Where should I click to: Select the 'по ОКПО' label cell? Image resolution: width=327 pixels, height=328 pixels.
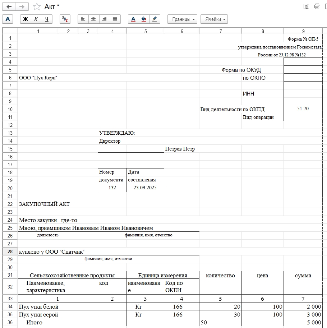pyautogui.click(x=263, y=78)
